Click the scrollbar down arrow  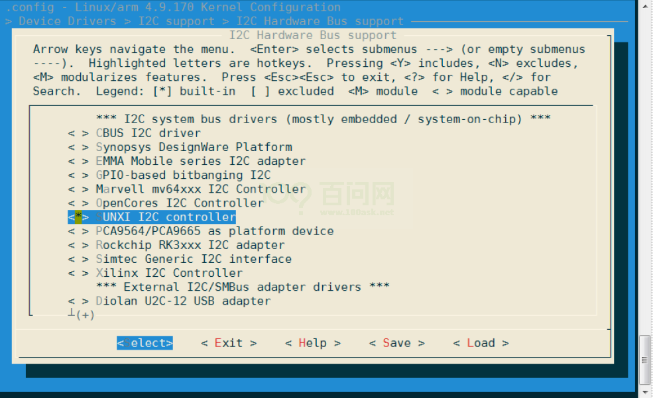[644, 390]
